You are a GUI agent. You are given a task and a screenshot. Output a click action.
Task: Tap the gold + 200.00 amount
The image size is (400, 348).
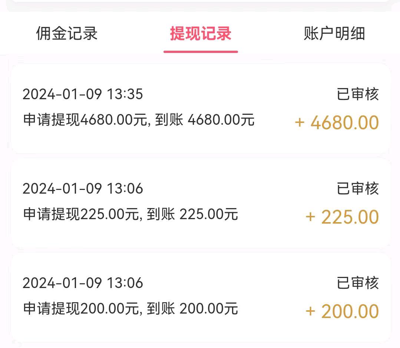342,312
